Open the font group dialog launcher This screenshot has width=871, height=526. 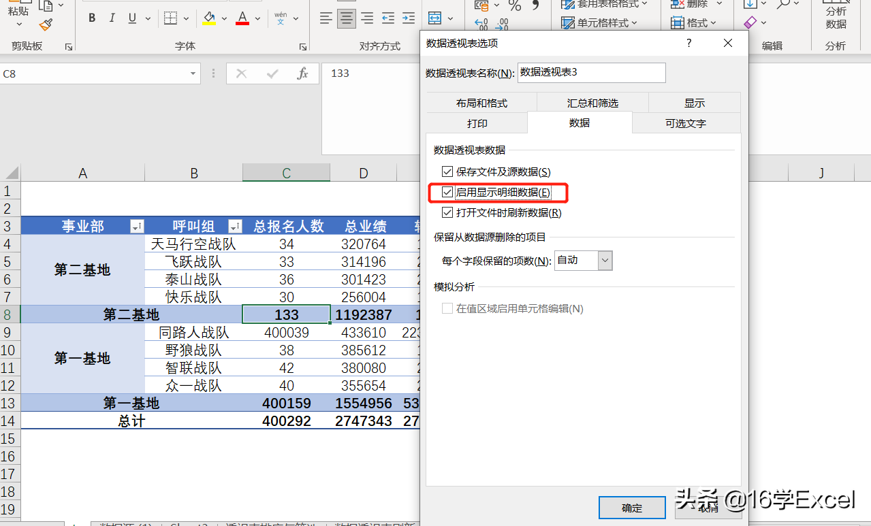(302, 47)
